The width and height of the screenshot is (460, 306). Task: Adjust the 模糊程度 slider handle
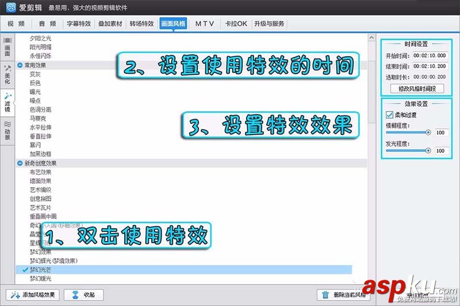pyautogui.click(x=428, y=133)
